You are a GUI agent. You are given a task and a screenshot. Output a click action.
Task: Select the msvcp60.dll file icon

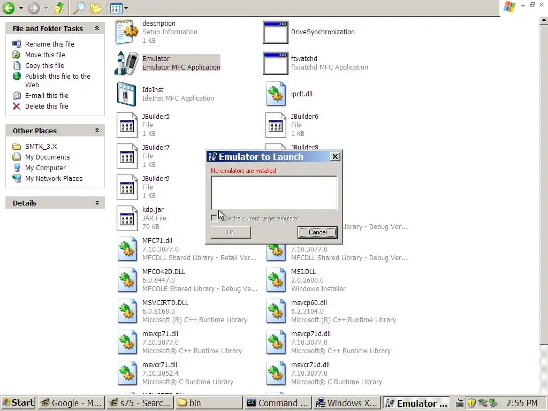pyautogui.click(x=276, y=311)
